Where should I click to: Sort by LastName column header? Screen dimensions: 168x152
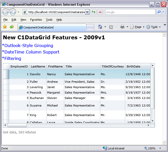pyautogui.click(x=38, y=66)
